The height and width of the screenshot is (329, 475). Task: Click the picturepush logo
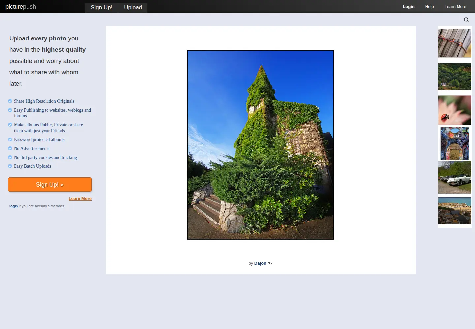[x=20, y=7]
